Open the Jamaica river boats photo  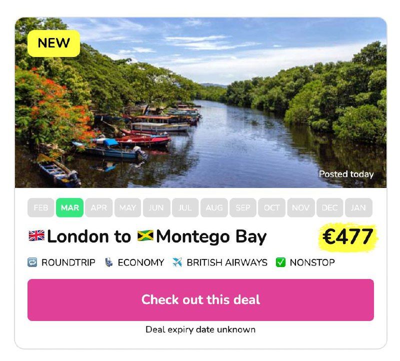201,102
